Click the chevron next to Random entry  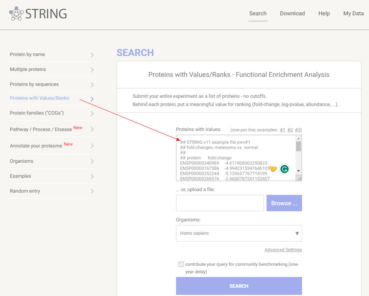coord(92,191)
